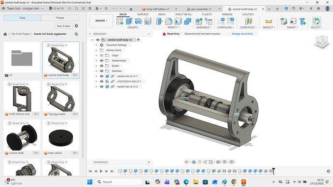
Task: Hide component repeat max v2 v1:1
Action: tap(101, 76)
